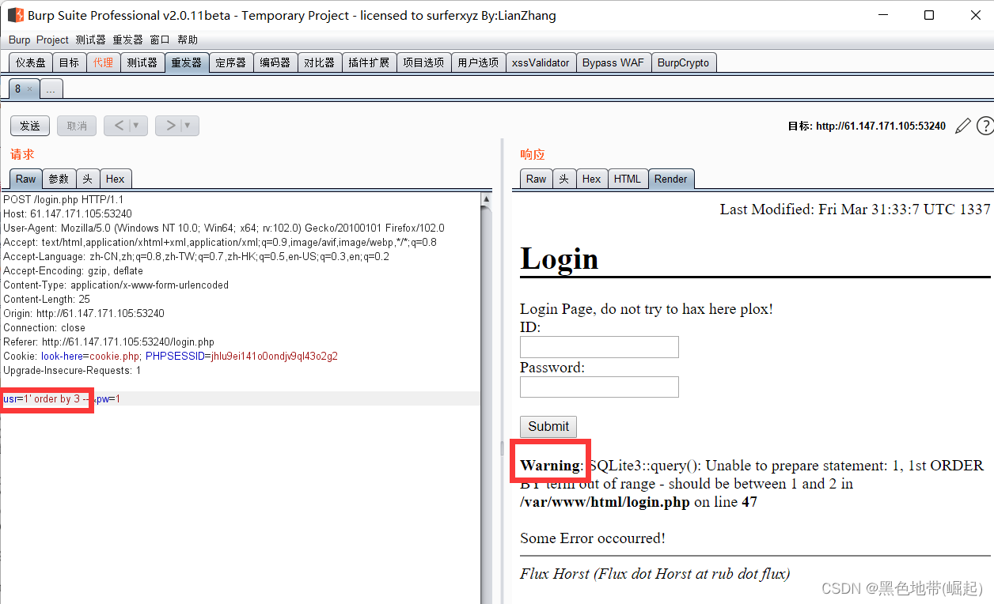
Task: Select the response HTML tab
Action: click(628, 179)
